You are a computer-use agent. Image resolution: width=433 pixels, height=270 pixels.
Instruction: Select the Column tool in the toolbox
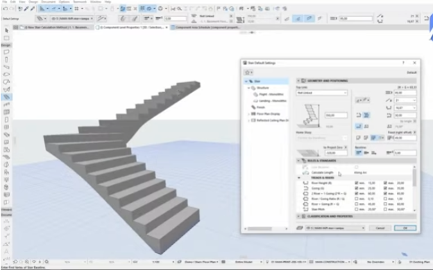pyautogui.click(x=7, y=60)
